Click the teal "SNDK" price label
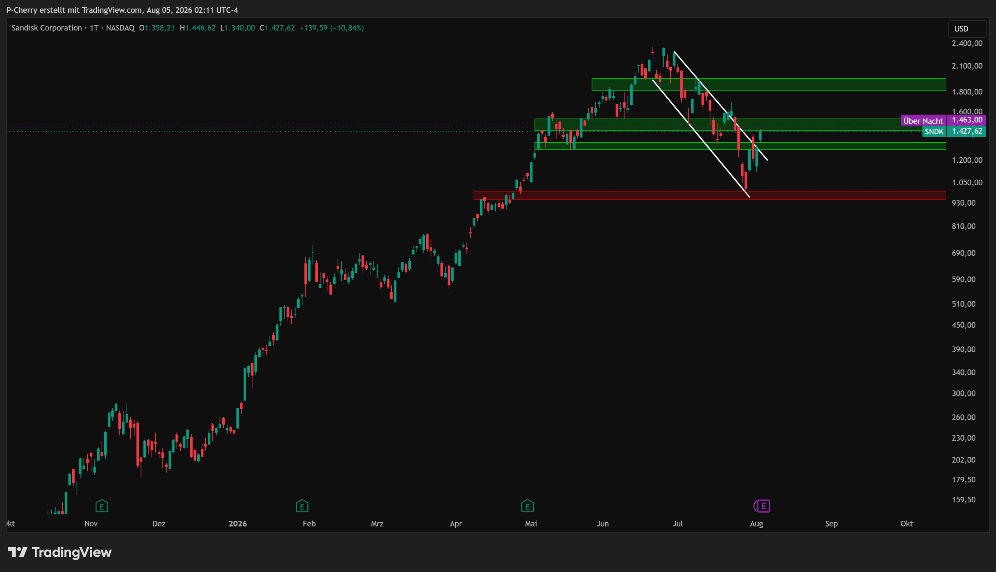Screen dimensions: 996x572 tap(934, 132)
